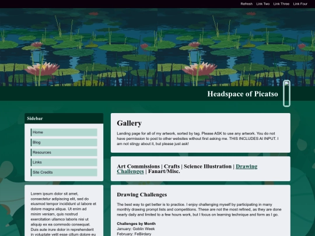
Task: Click the Lorem ipsum sidebar paragraph
Action: coord(64,214)
